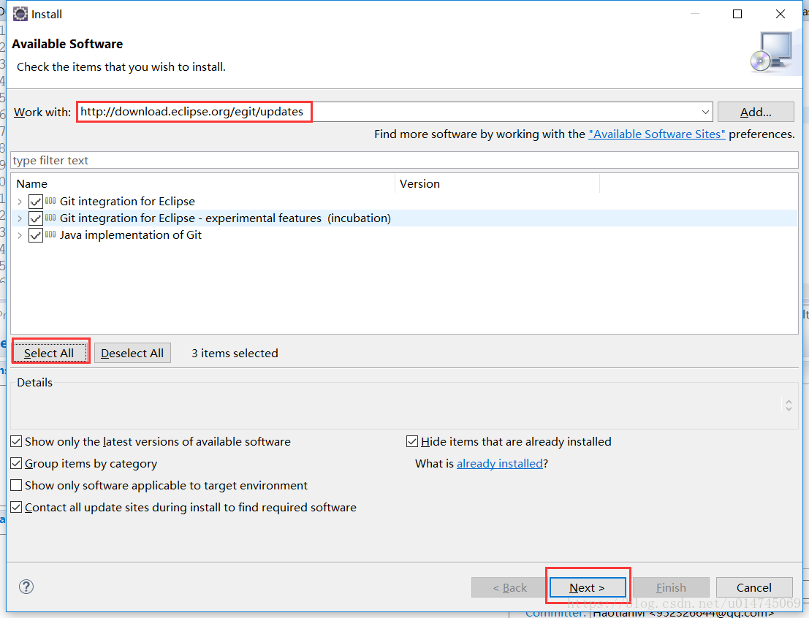Screen dimensions: 809x618
Task: Click the Name column header
Action: (x=202, y=183)
